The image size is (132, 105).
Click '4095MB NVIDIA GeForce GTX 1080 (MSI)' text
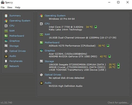pyautogui.click(x=73, y=56)
